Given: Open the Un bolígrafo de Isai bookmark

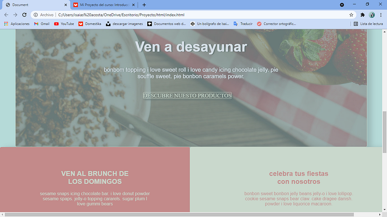Looking at the screenshot, I should tap(210, 24).
